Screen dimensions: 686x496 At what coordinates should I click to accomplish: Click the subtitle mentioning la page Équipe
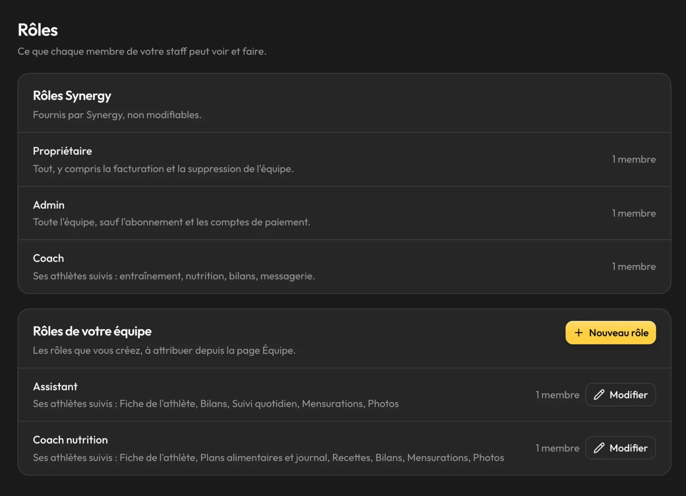click(x=164, y=350)
